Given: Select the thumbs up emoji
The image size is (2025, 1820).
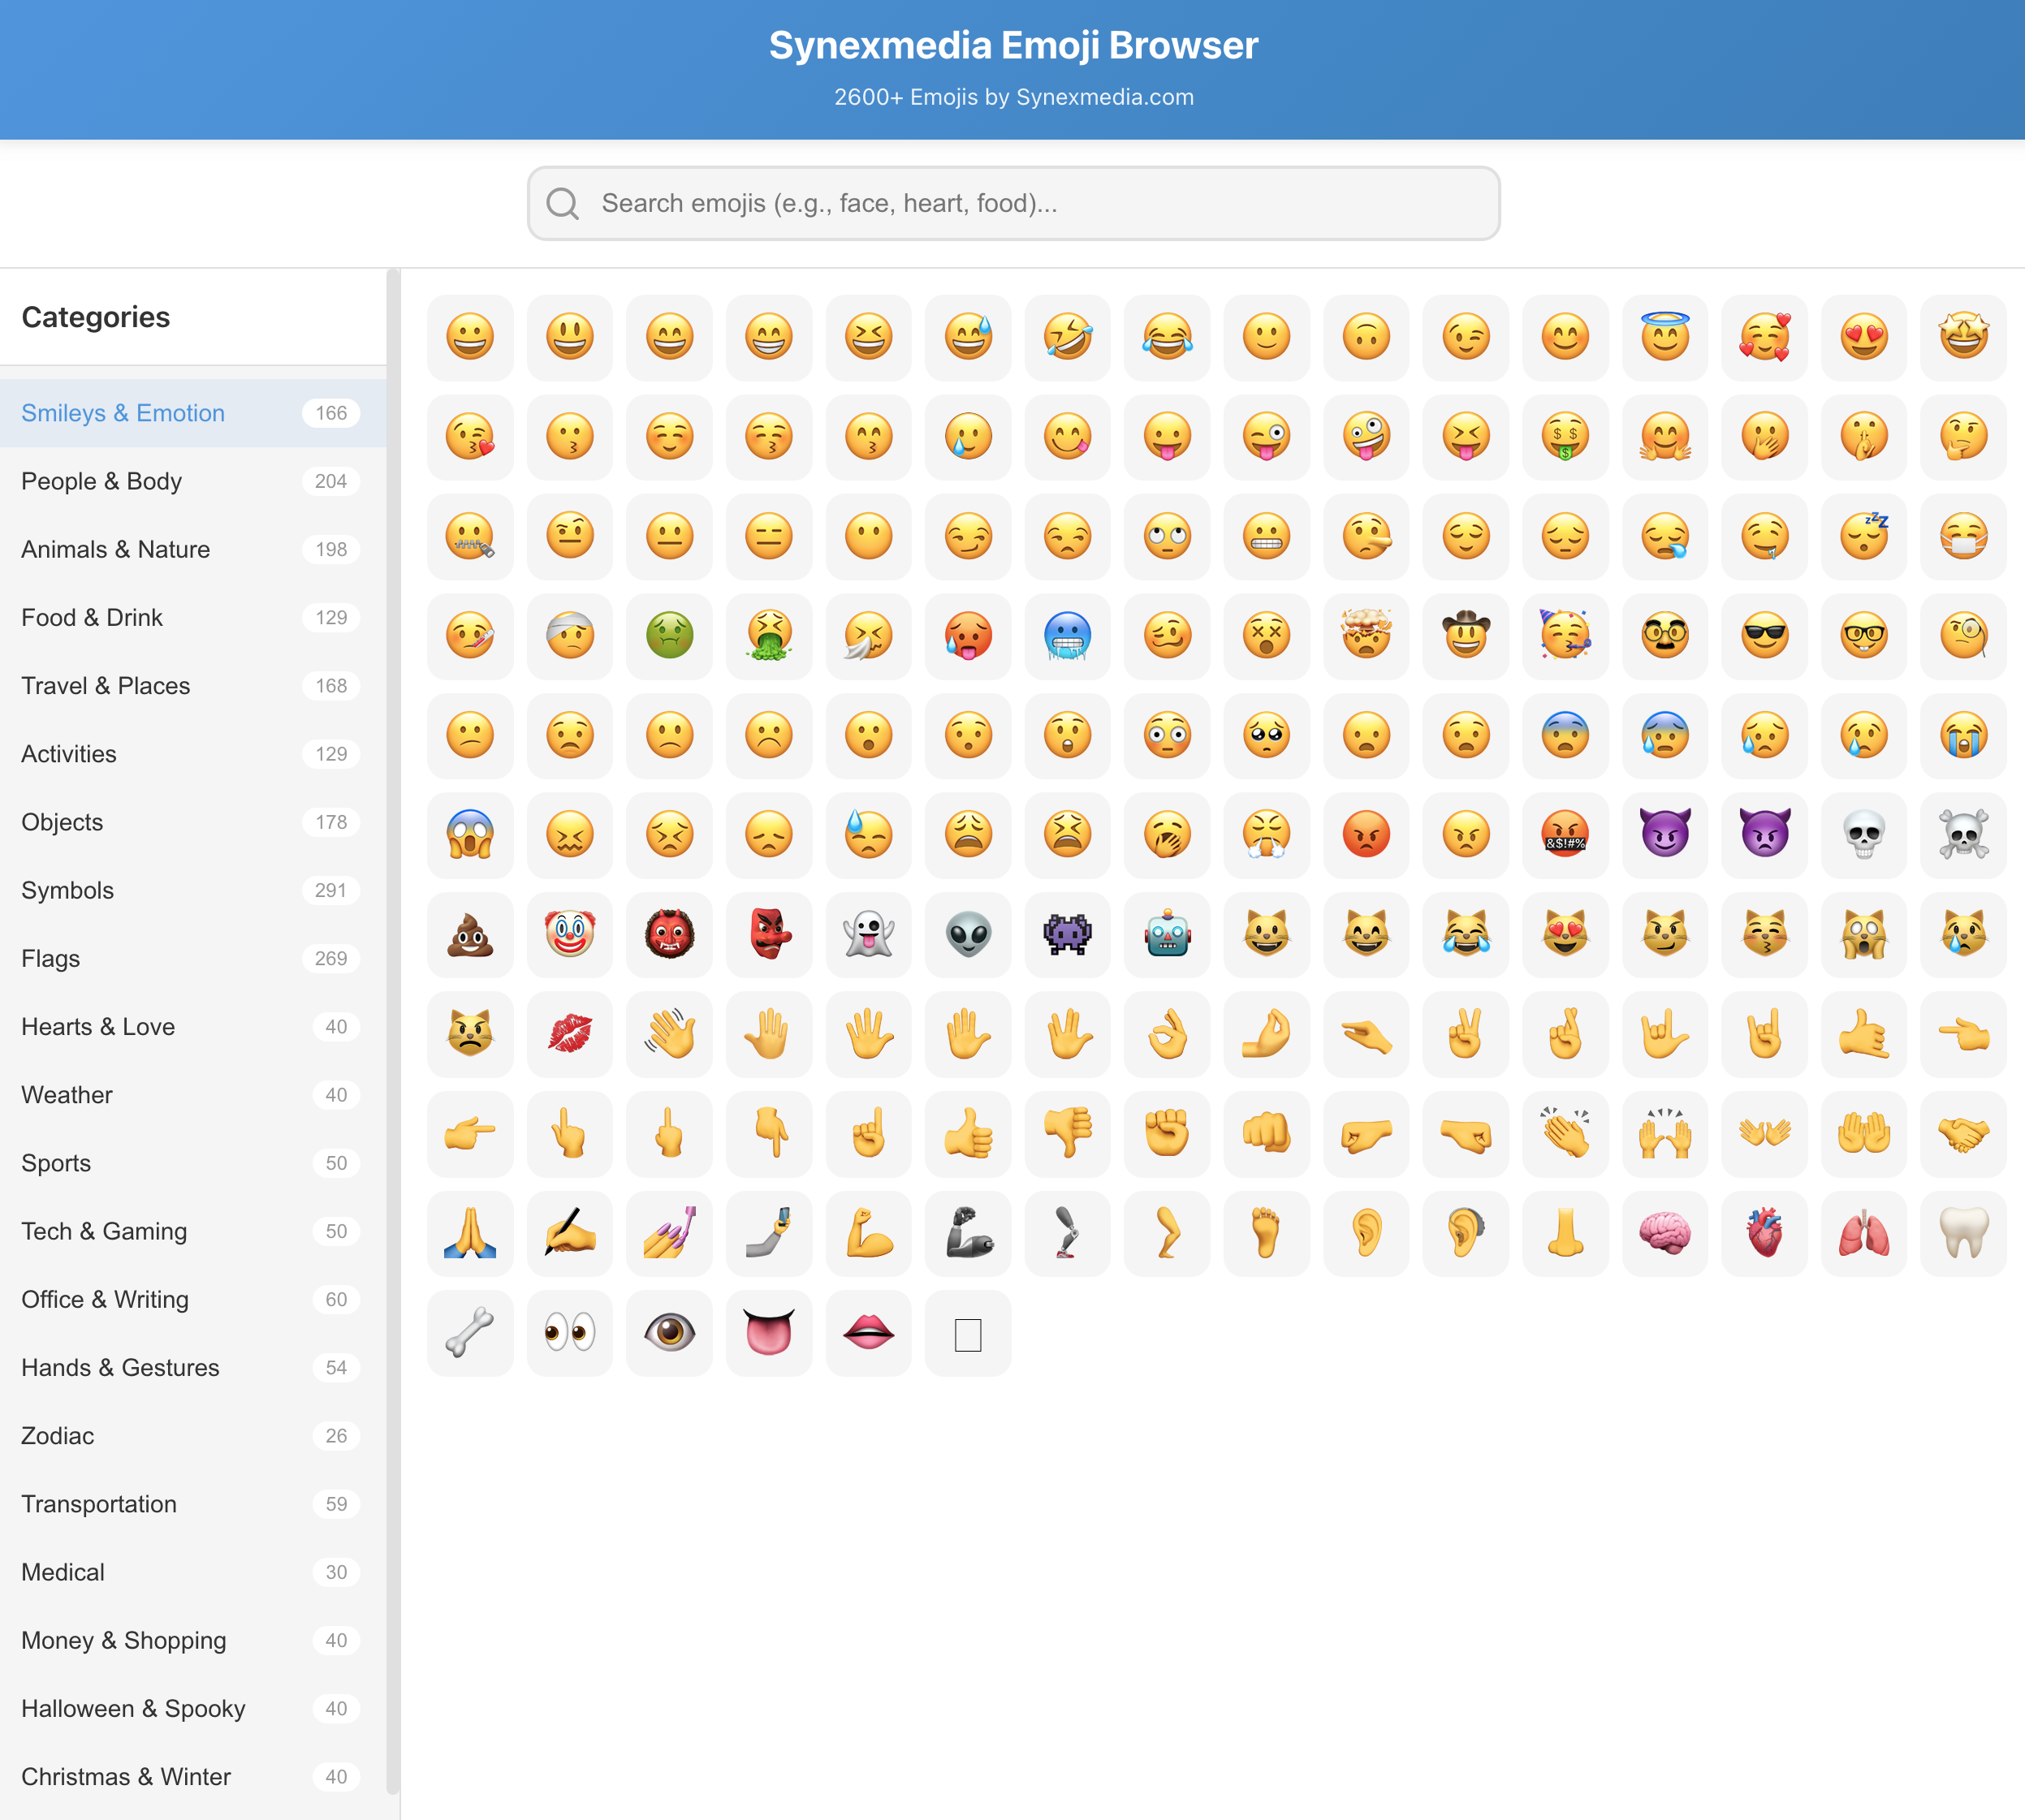Looking at the screenshot, I should pyautogui.click(x=968, y=1134).
